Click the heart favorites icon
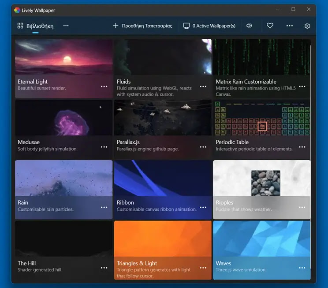 (x=270, y=26)
